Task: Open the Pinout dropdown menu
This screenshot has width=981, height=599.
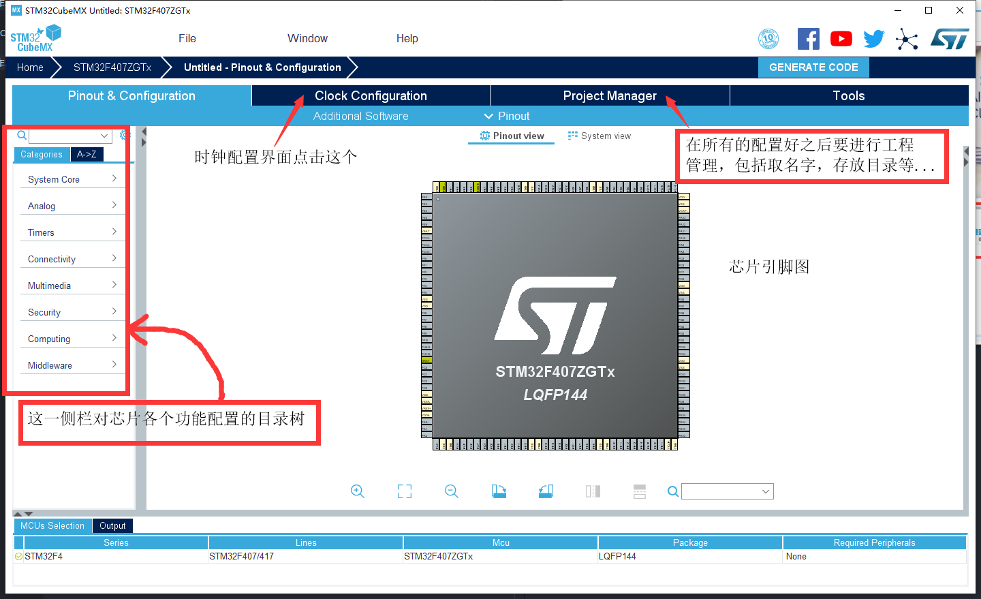Action: point(506,116)
